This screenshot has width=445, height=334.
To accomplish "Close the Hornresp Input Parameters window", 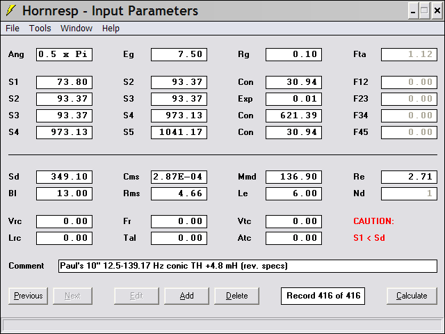I will [437, 11].
